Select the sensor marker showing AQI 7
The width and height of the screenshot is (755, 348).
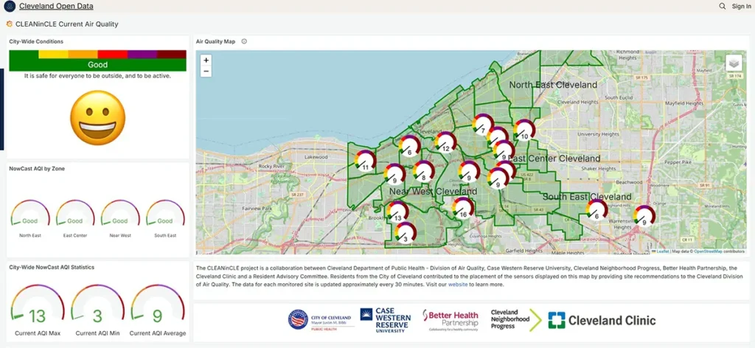coord(482,125)
